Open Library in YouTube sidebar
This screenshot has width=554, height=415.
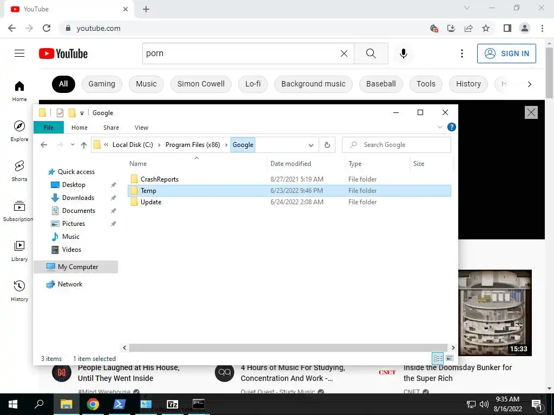[x=19, y=251]
